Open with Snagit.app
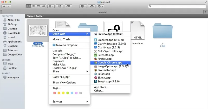 click(110, 82)
